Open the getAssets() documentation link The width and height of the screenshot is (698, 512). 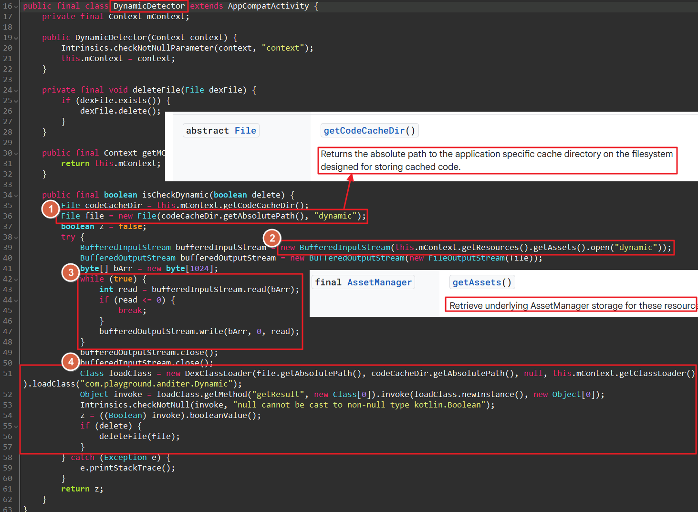[x=482, y=282]
